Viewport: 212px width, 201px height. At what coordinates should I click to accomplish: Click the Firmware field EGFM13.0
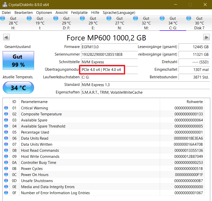[x=109, y=47]
